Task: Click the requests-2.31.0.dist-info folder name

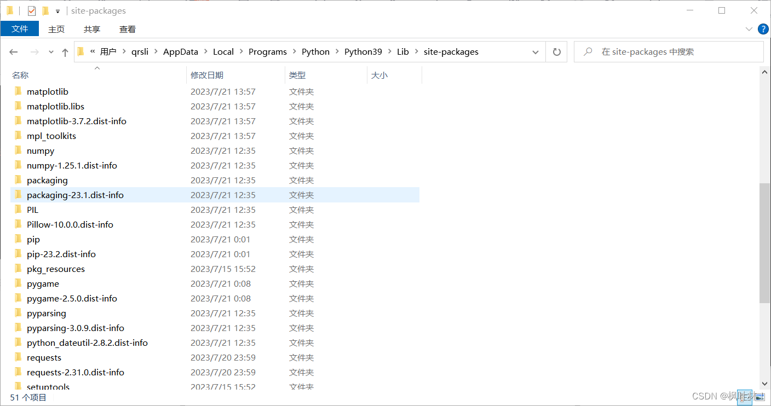Action: click(76, 372)
